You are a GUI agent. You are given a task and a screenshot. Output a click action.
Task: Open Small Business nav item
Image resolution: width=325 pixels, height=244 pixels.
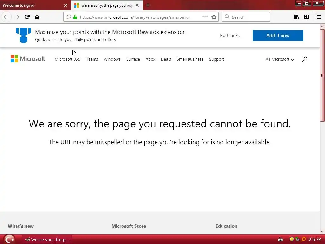pos(190,59)
